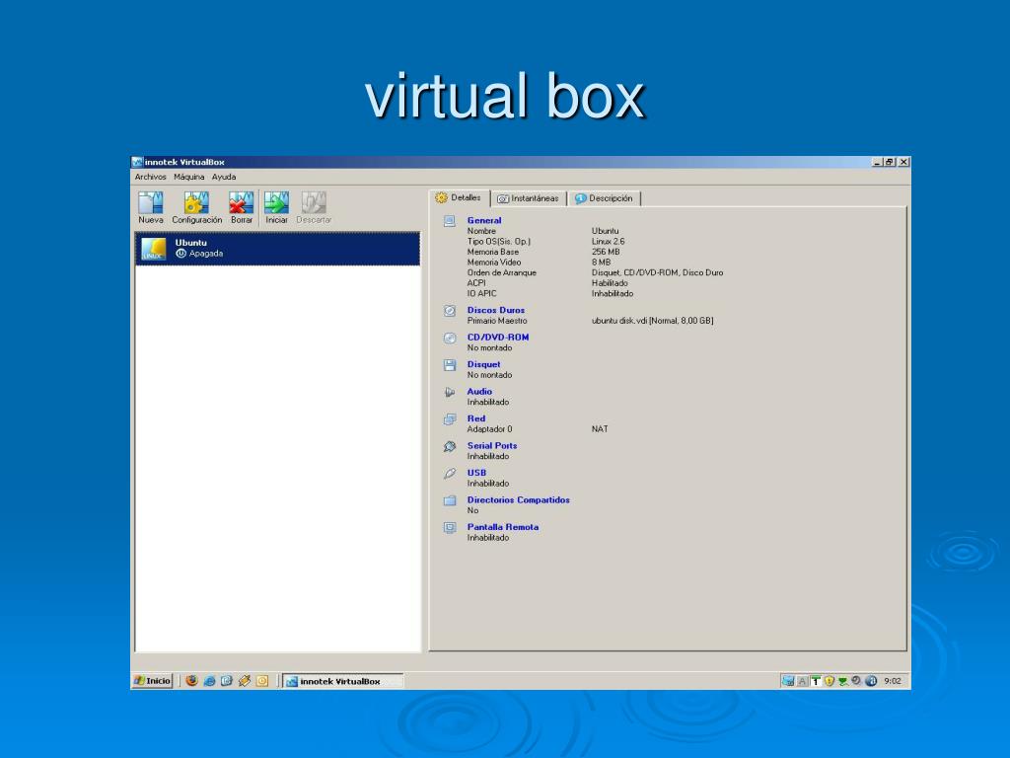Viewport: 1010px width, 758px height.
Task: Click the General section icon
Action: 450,221
